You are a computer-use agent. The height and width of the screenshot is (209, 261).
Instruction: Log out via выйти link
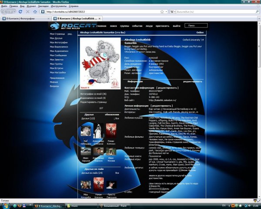[x=177, y=26]
